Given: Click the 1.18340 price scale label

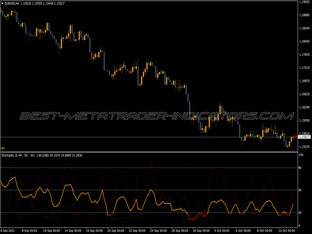Looking at the screenshot, I should 304,28.
